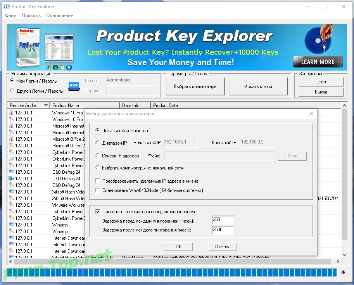Click list scroll up arrow
The height and width of the screenshot is (285, 354).
pyautogui.click(x=344, y=105)
